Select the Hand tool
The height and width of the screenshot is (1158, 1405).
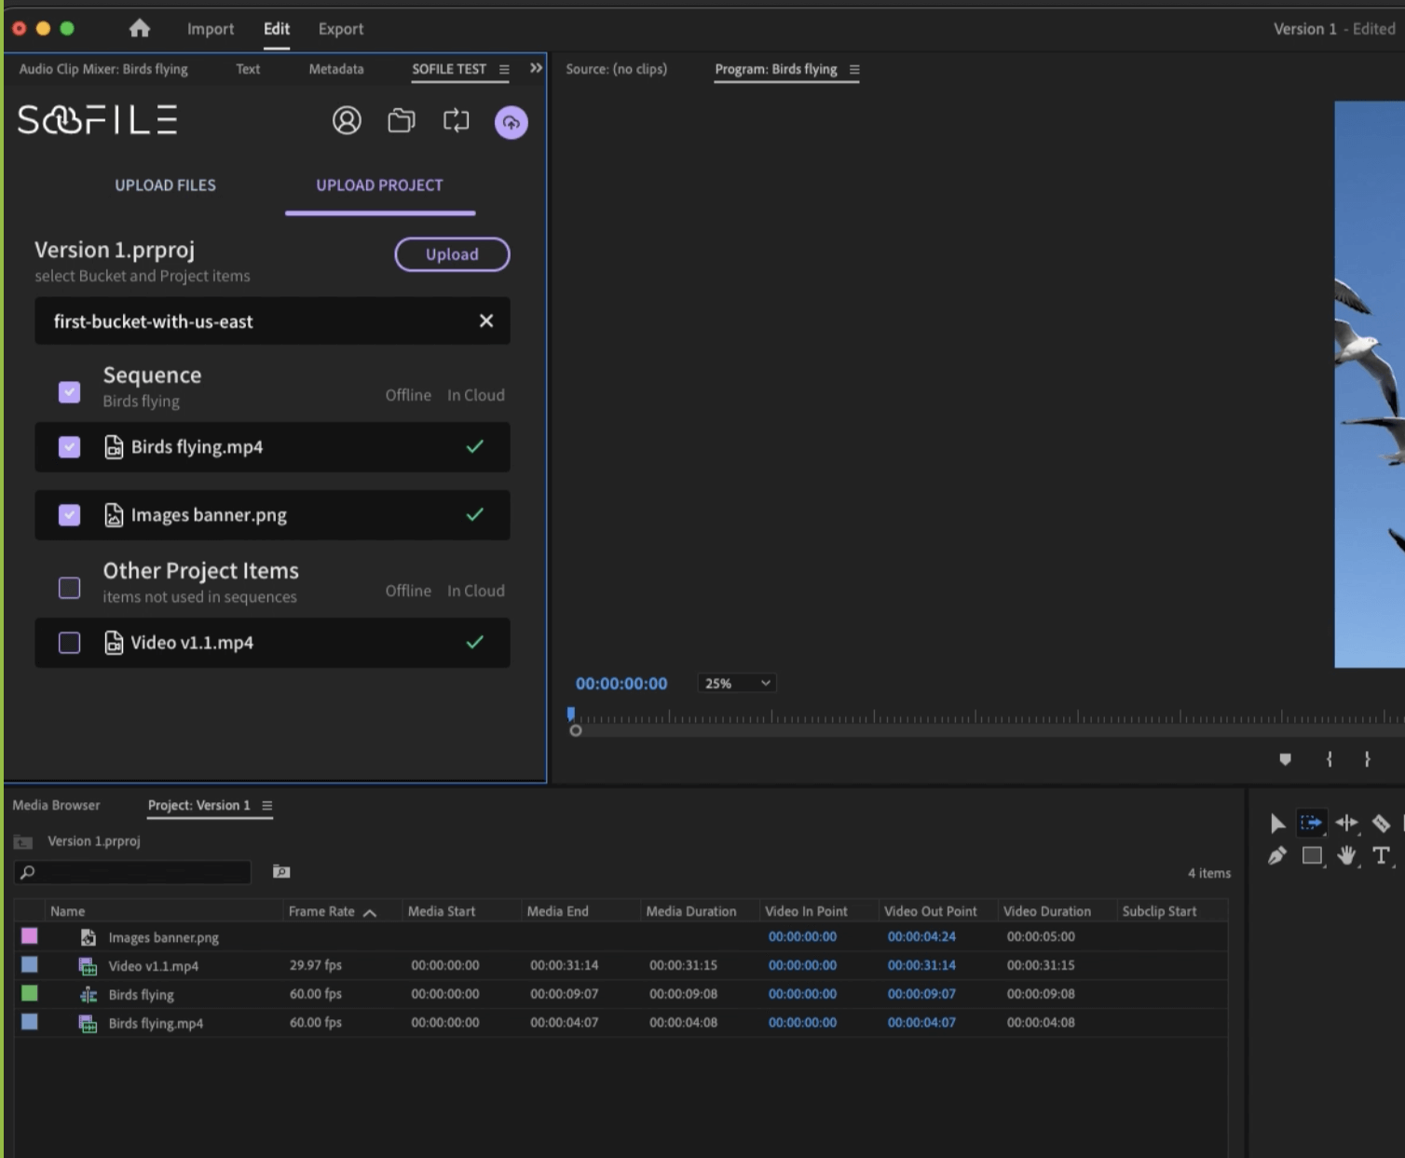click(1346, 855)
